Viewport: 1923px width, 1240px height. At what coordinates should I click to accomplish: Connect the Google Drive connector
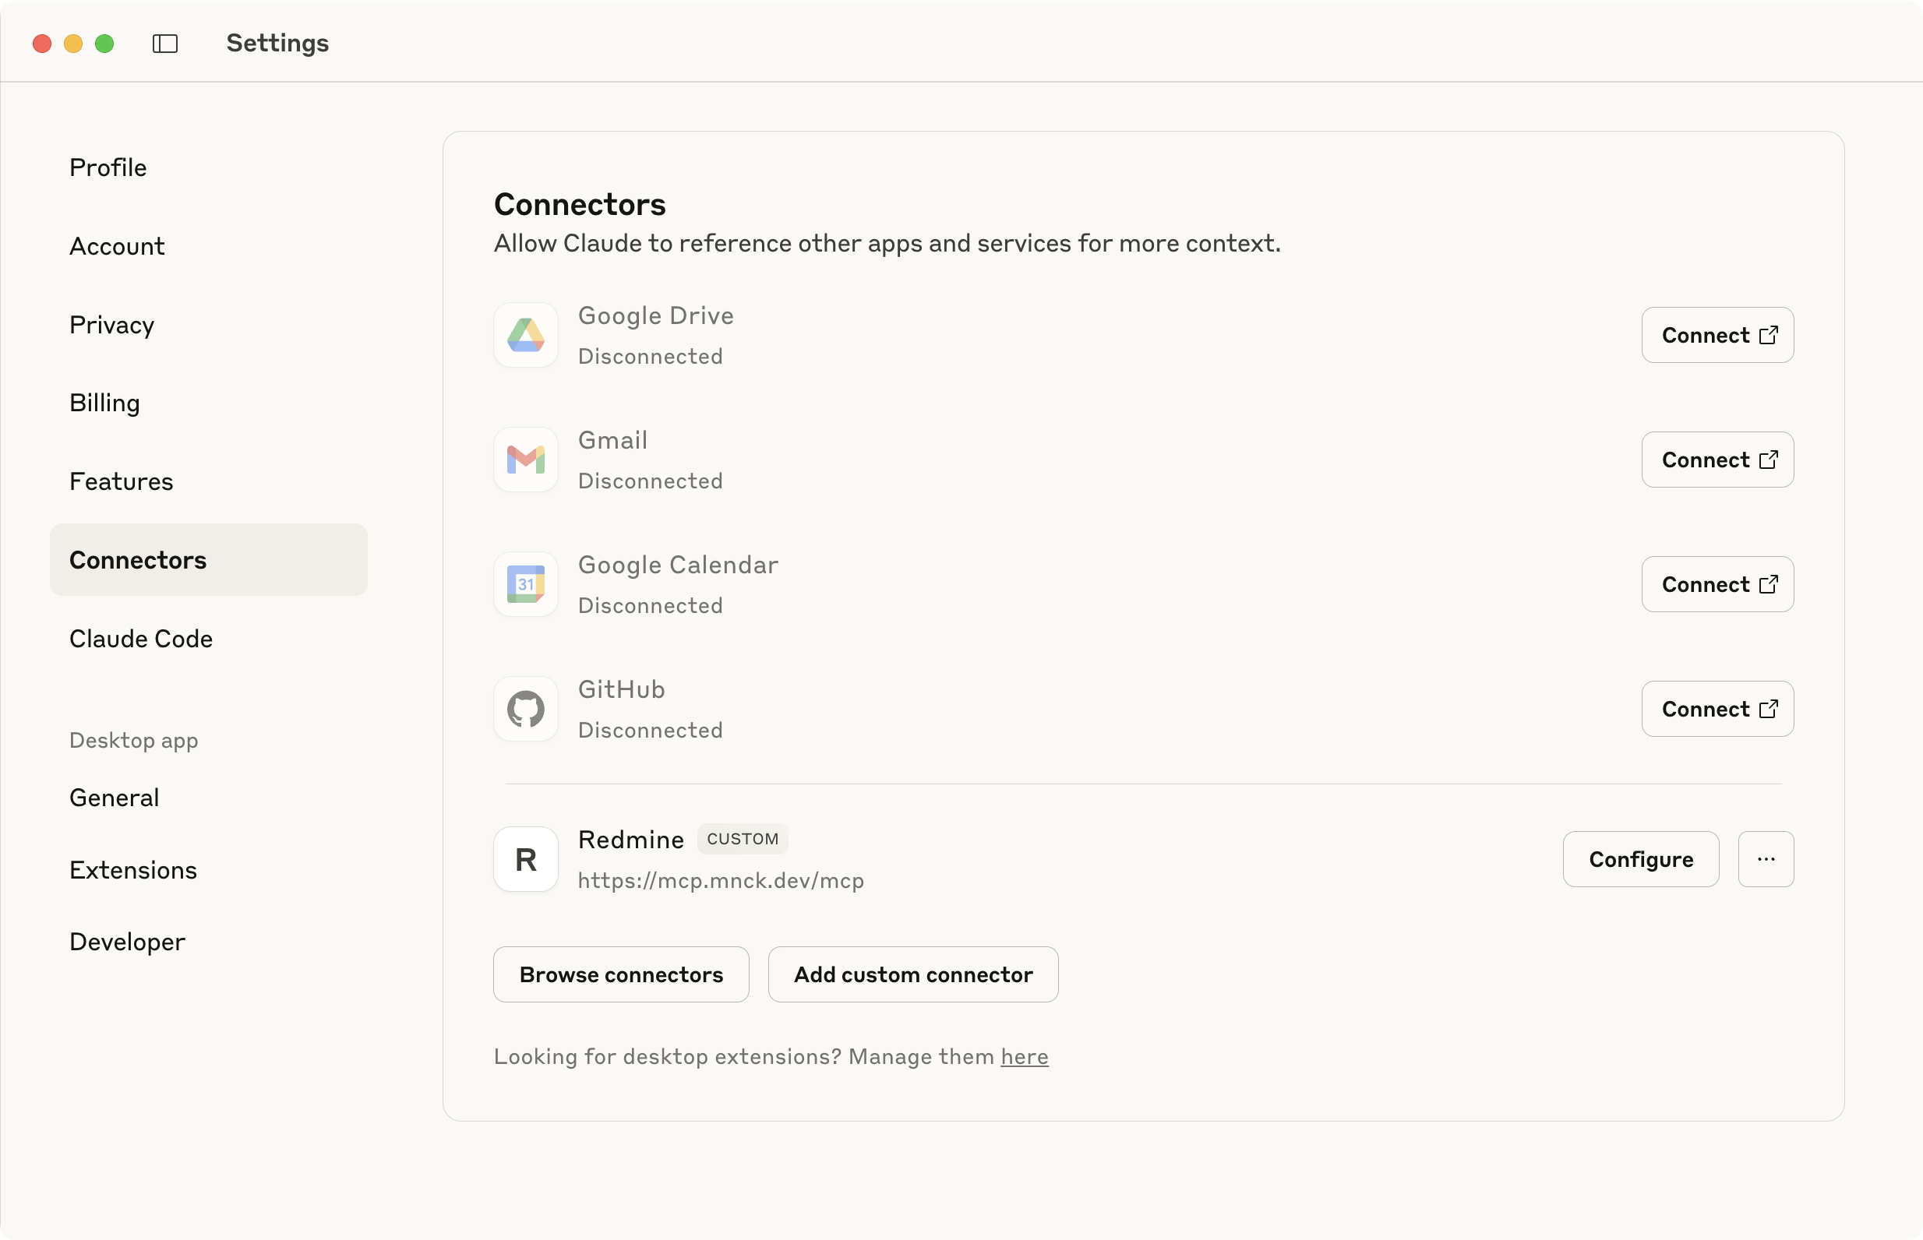click(1717, 335)
